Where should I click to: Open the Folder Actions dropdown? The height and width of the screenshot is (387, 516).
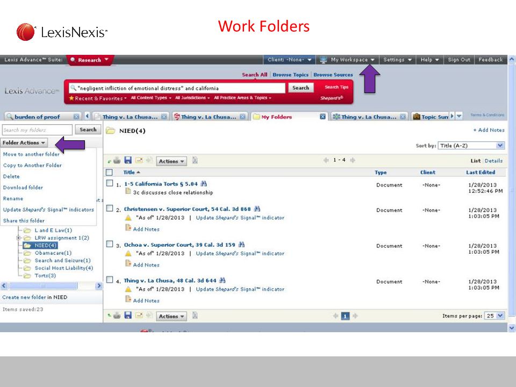tap(24, 142)
